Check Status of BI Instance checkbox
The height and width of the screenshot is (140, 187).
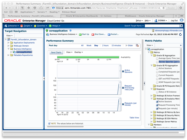(x=157, y=92)
